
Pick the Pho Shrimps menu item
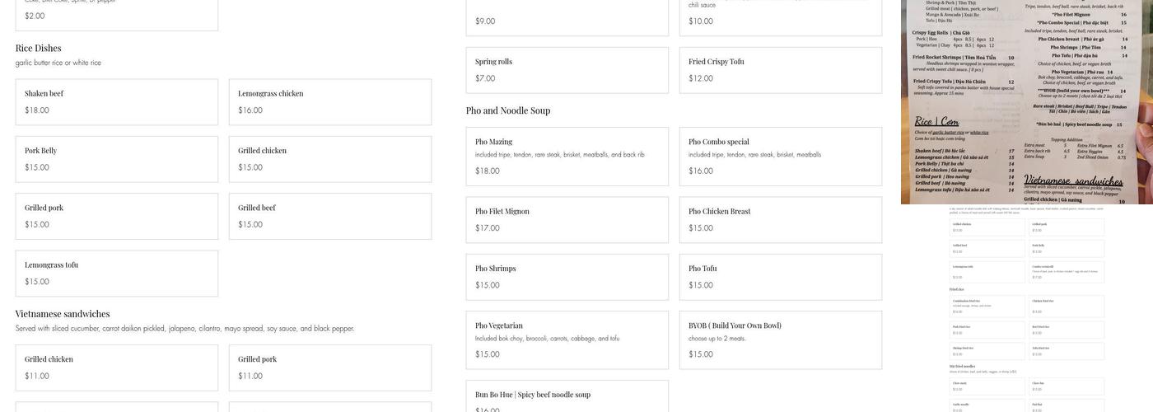[x=567, y=277]
